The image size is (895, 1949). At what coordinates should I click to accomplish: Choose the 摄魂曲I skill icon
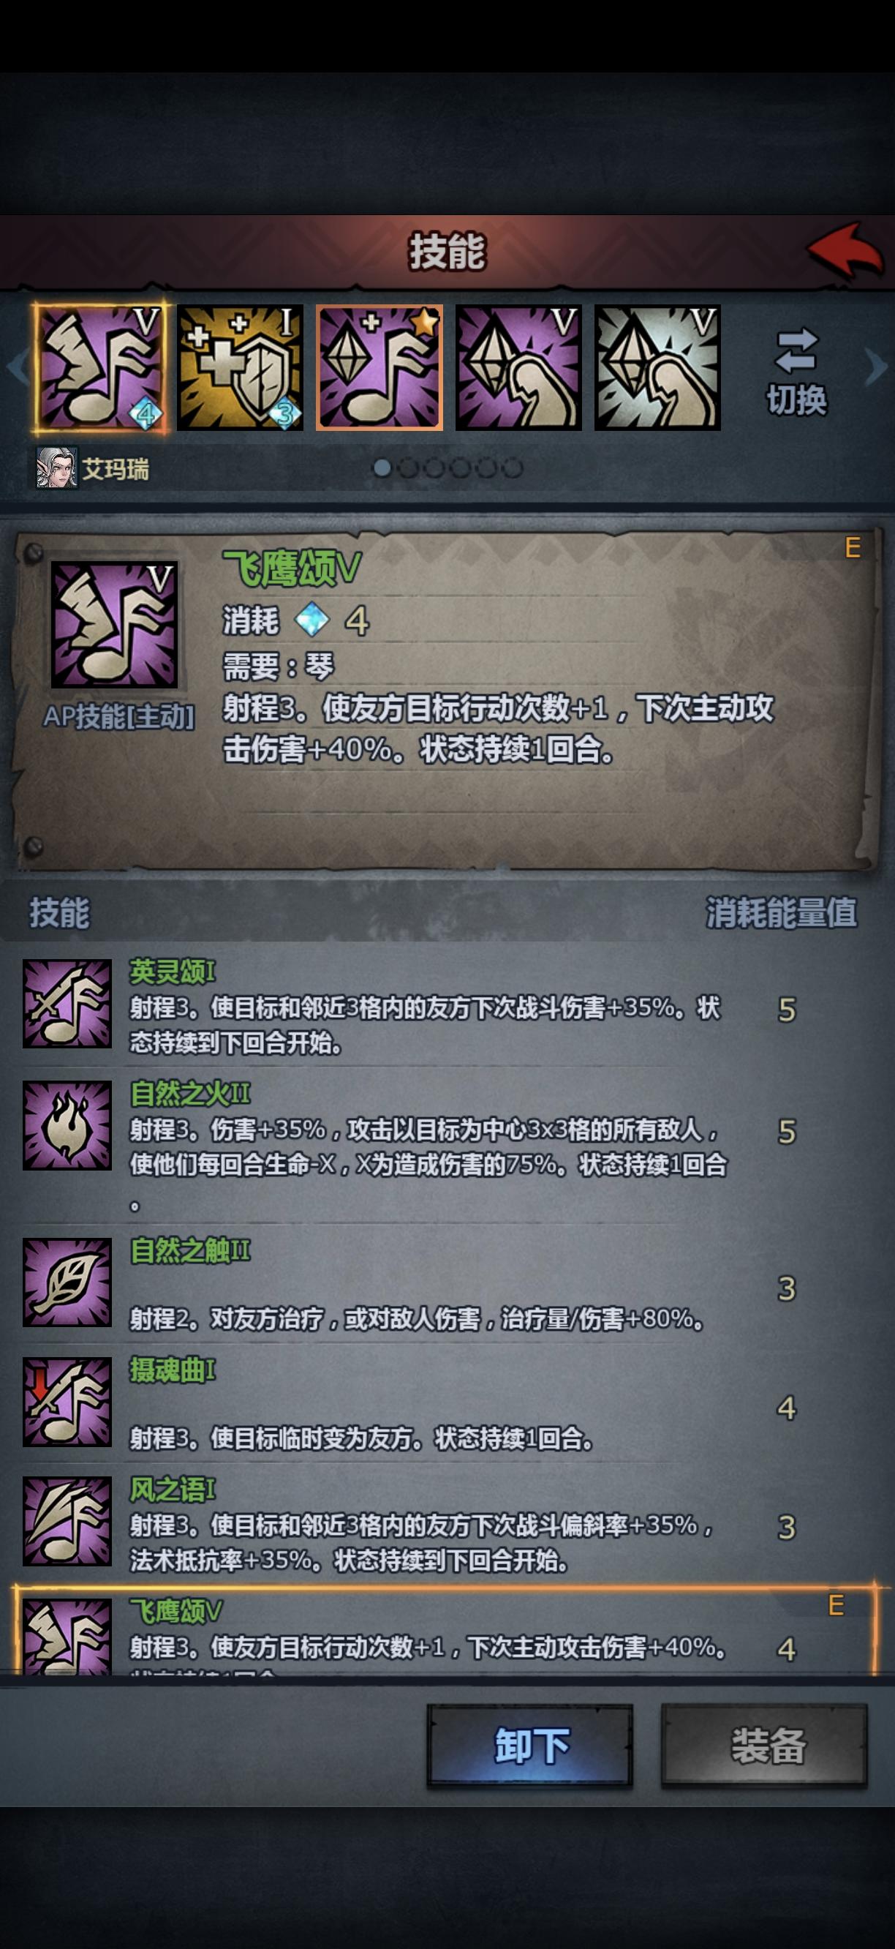(x=67, y=1402)
